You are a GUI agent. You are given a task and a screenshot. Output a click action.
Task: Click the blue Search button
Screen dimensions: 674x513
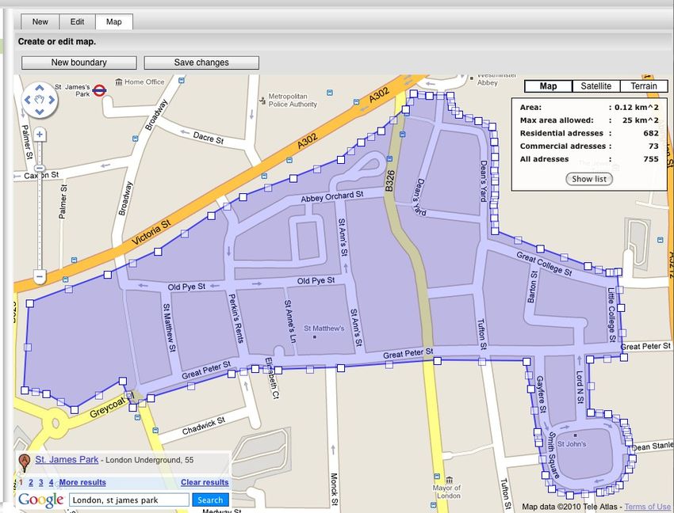coord(210,500)
